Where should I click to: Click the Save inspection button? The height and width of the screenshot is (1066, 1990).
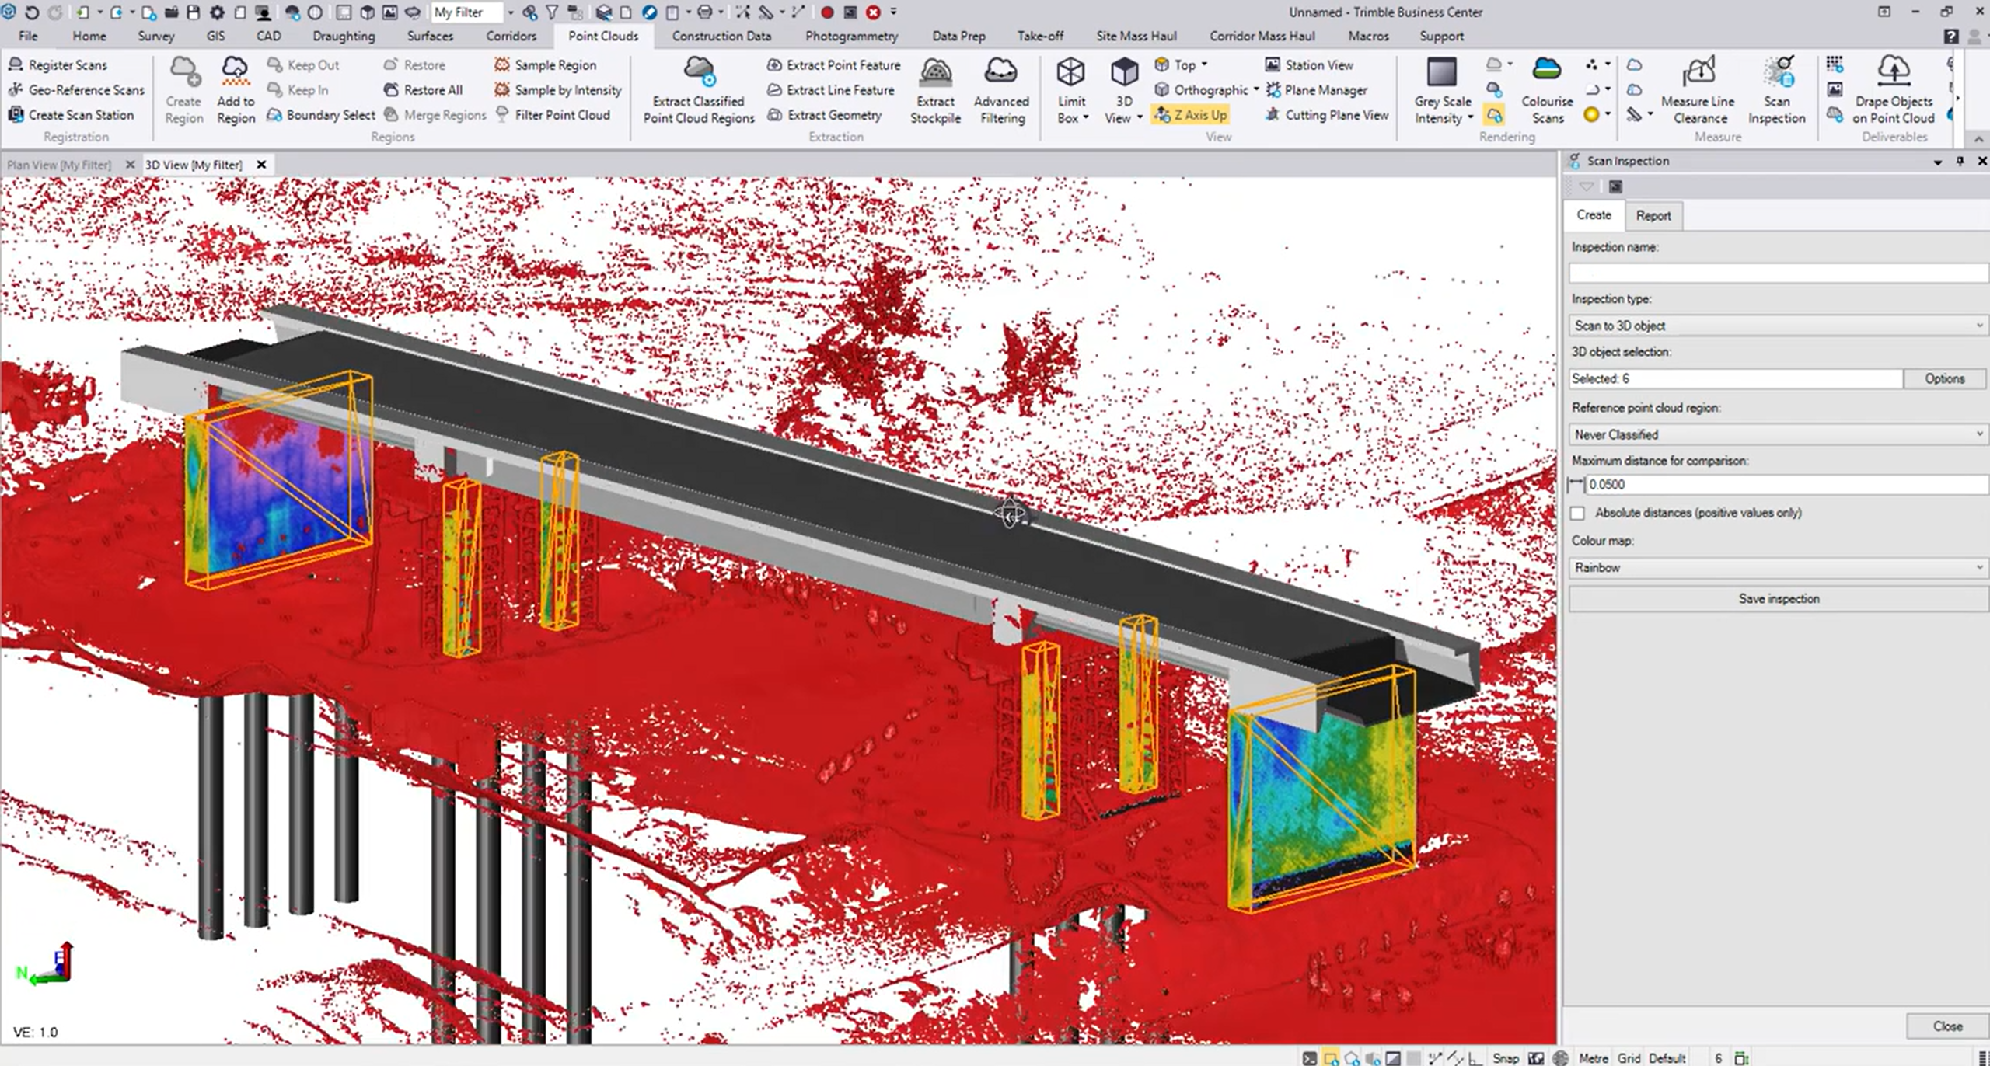tap(1778, 599)
